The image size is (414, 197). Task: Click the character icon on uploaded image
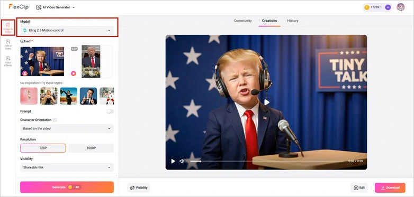[x=25, y=73]
